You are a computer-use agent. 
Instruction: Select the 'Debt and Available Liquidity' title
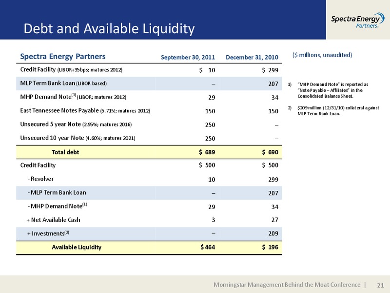[x=109, y=29]
